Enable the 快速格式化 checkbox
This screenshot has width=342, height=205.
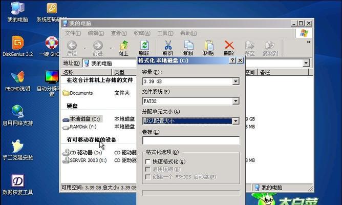pos(147,161)
